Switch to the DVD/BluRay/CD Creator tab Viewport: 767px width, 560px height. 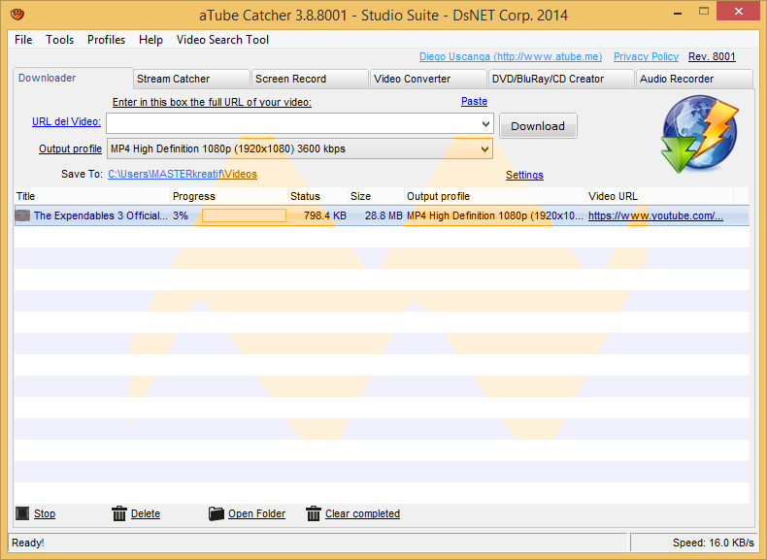point(561,79)
